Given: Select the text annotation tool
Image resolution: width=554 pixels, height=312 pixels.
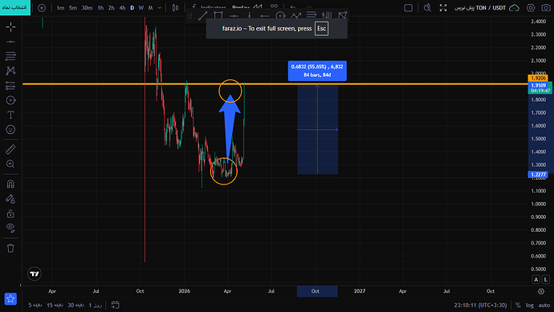Looking at the screenshot, I should pos(10,115).
